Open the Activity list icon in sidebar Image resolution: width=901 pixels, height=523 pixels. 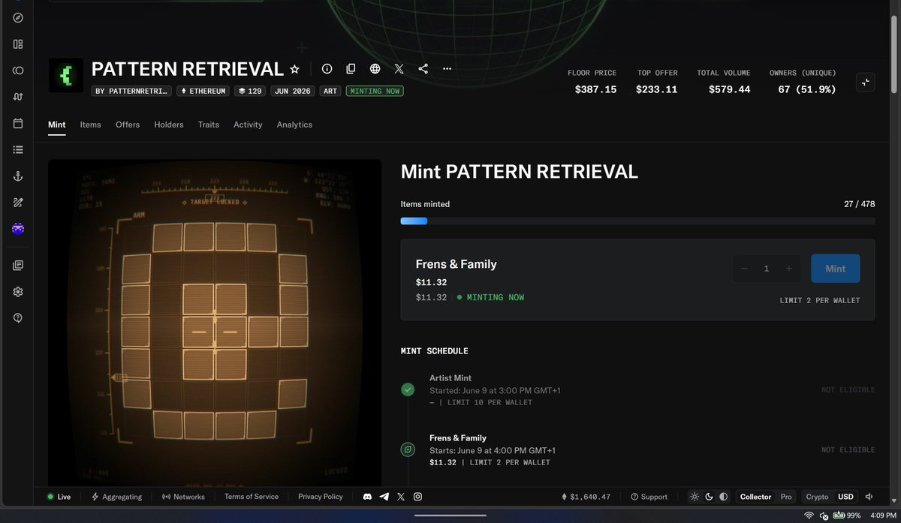pos(18,149)
